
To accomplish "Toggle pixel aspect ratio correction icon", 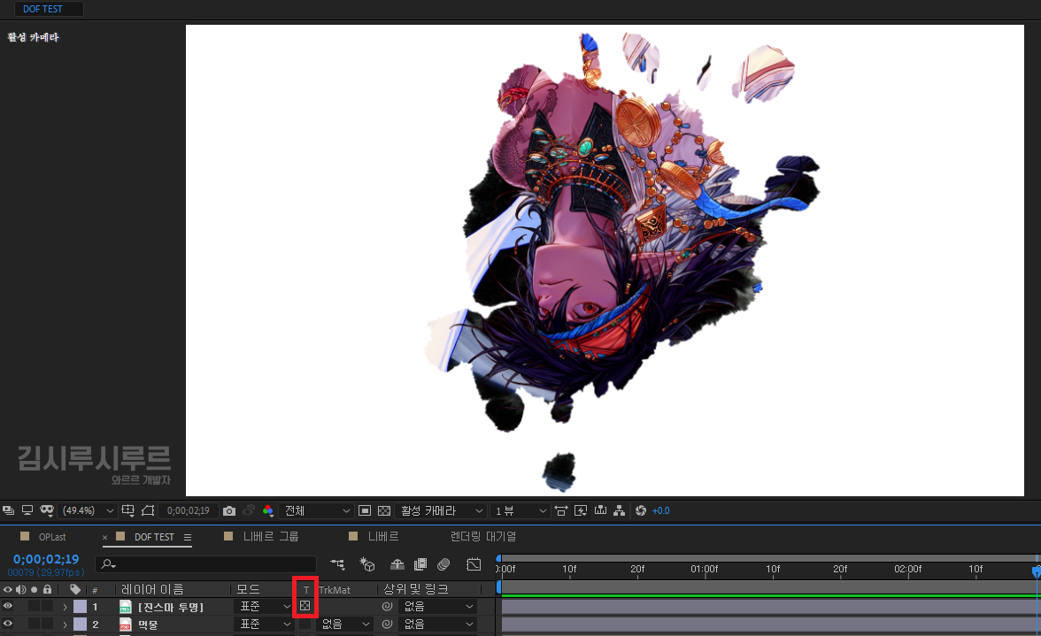I will [x=561, y=510].
